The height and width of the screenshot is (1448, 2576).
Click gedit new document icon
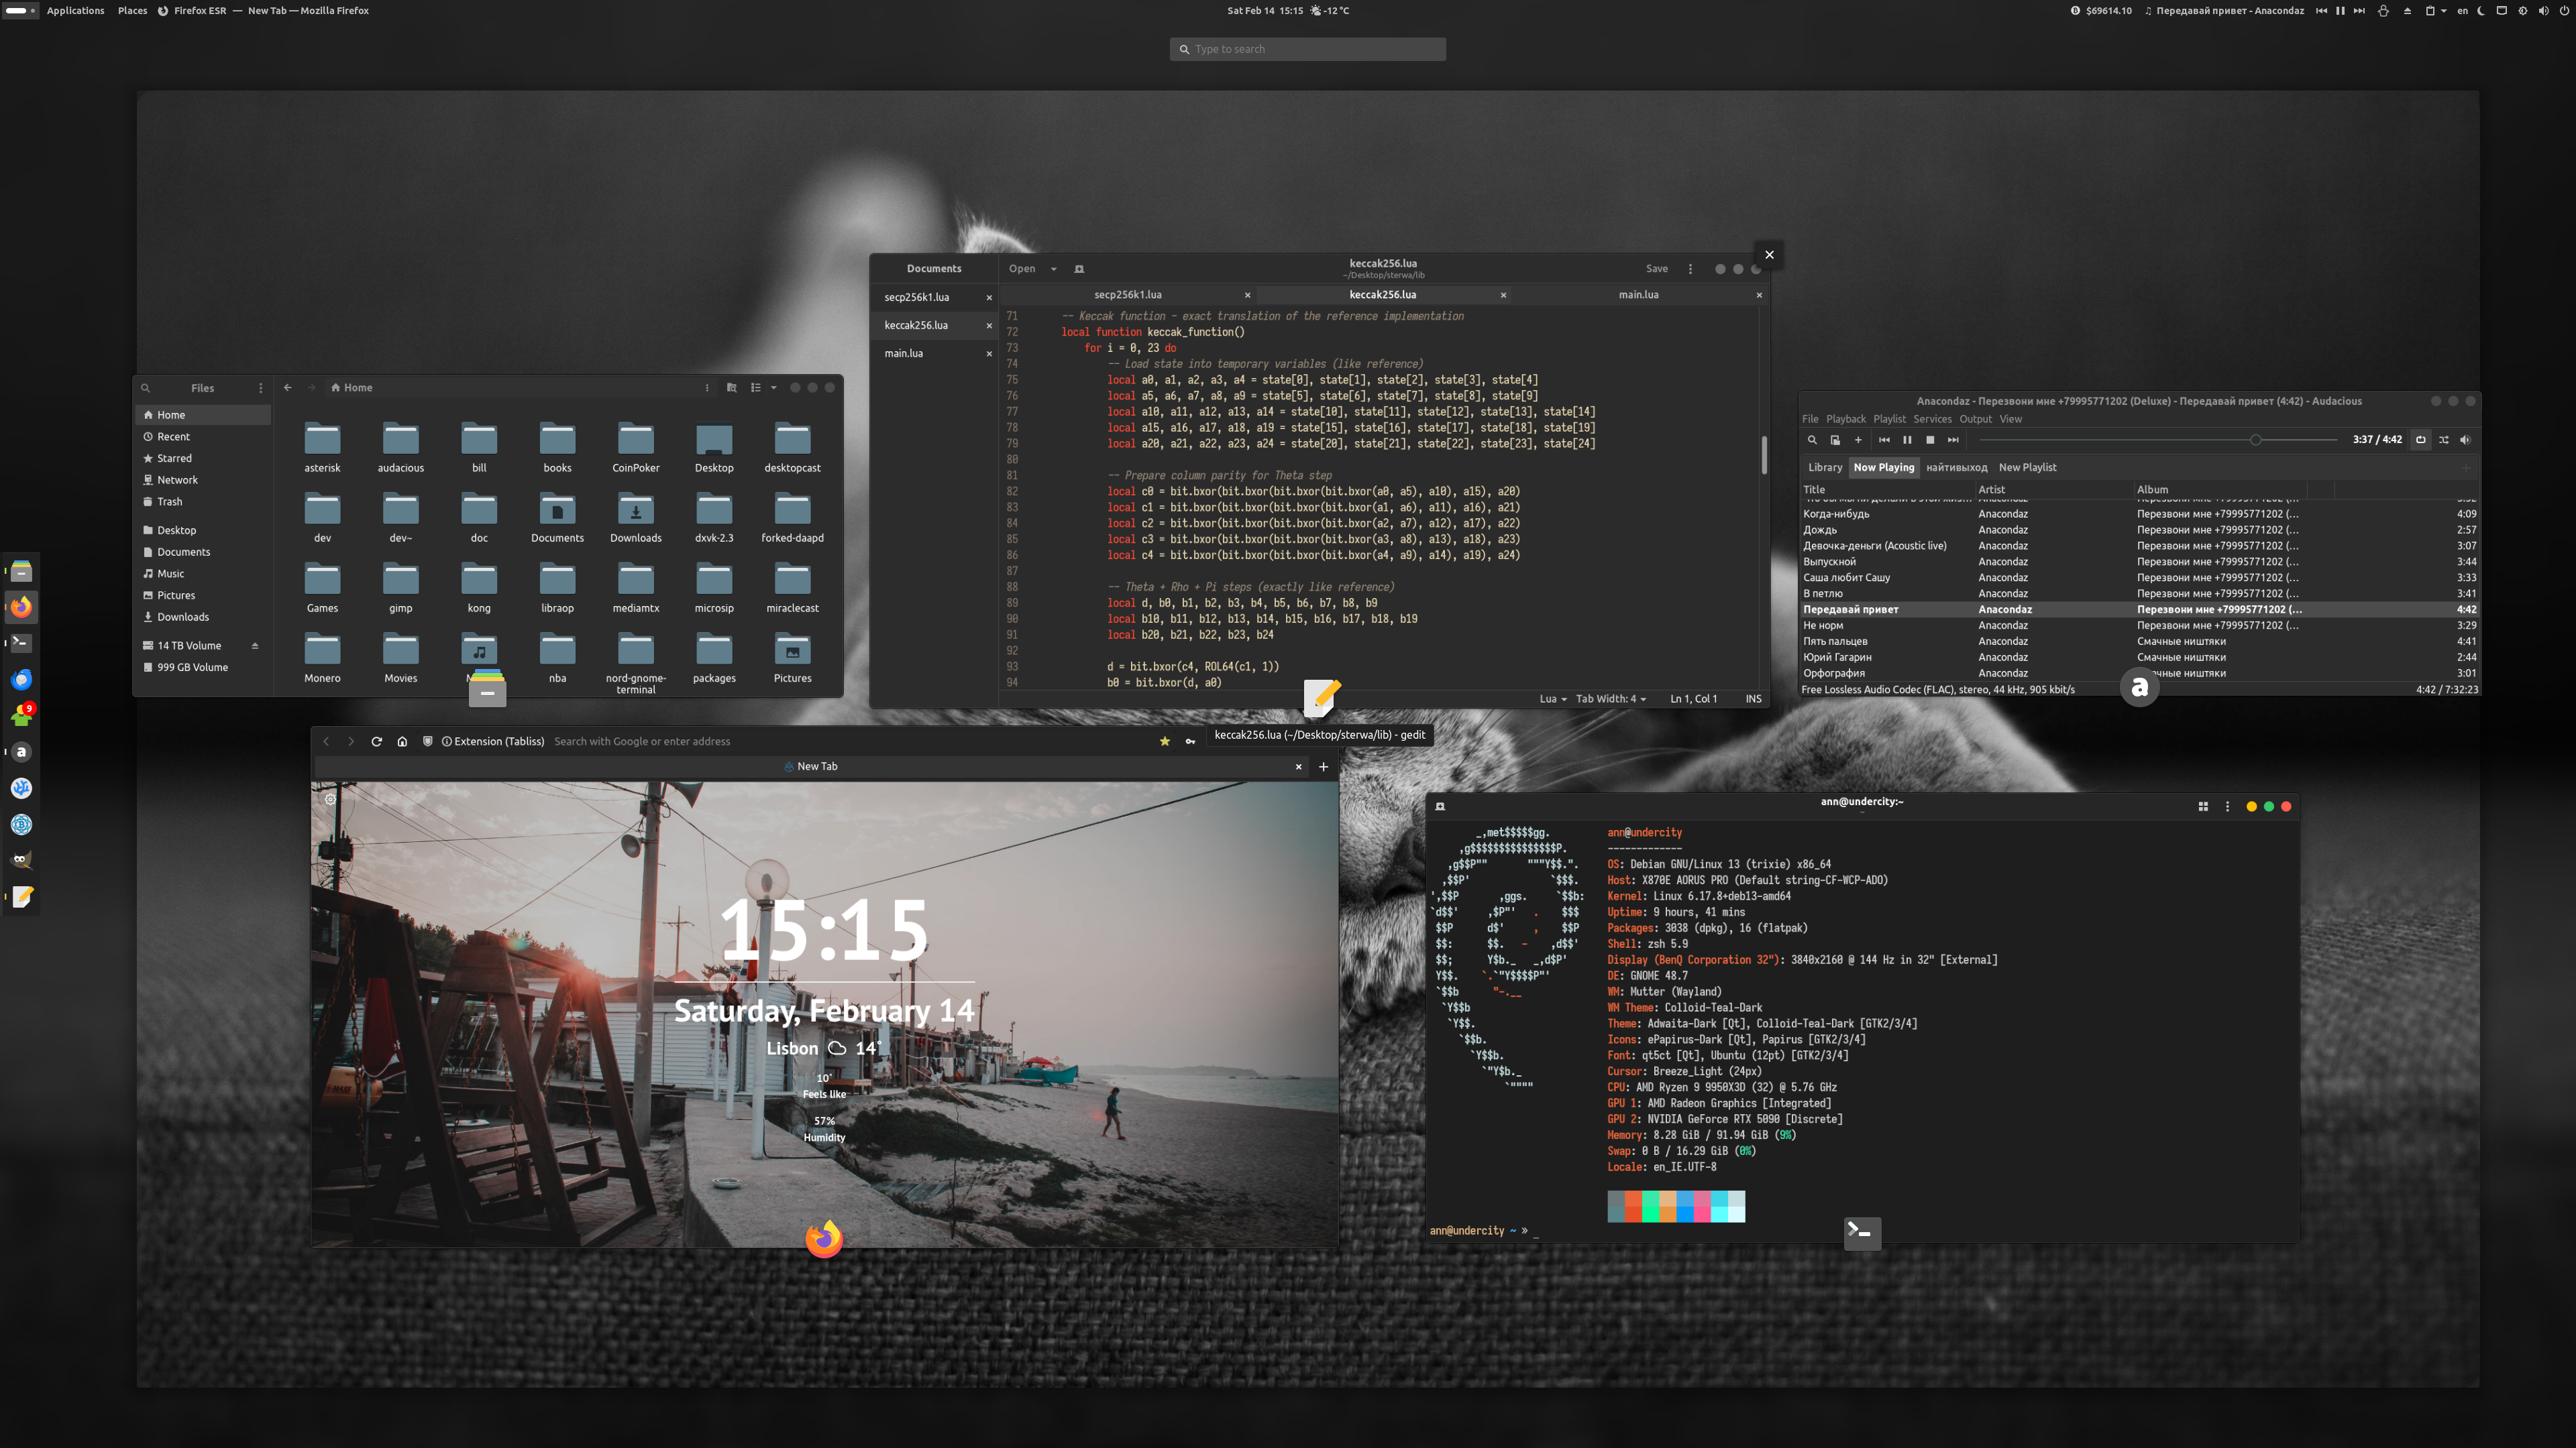[1079, 269]
